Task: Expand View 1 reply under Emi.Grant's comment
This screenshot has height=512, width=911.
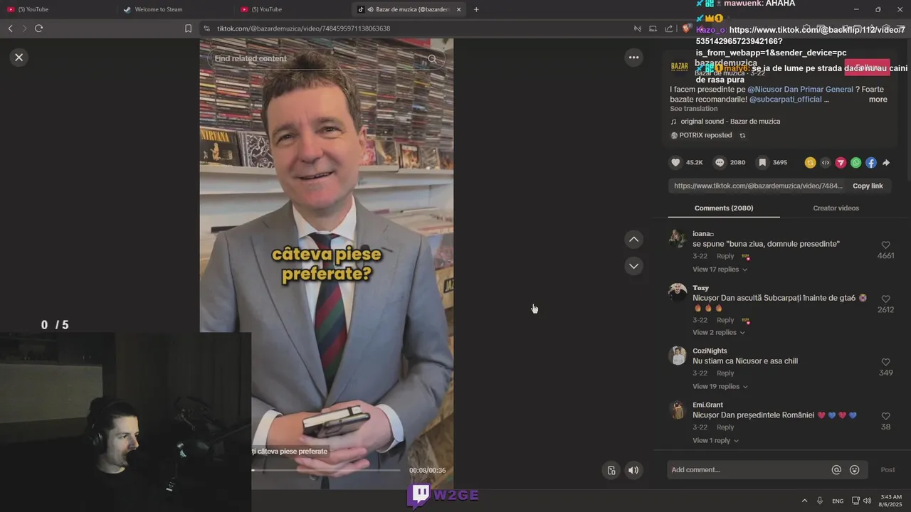Action: click(x=715, y=441)
